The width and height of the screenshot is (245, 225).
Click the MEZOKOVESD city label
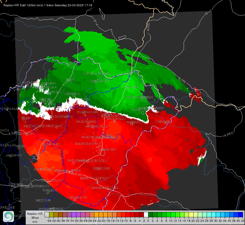[35, 126]
